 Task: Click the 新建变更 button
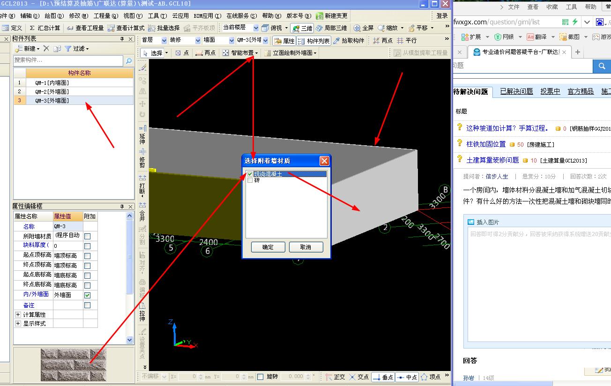332,15
